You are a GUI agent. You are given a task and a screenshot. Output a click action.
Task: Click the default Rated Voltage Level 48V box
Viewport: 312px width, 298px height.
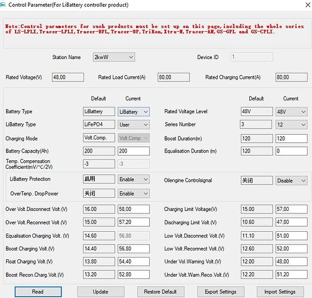[x=257, y=111]
